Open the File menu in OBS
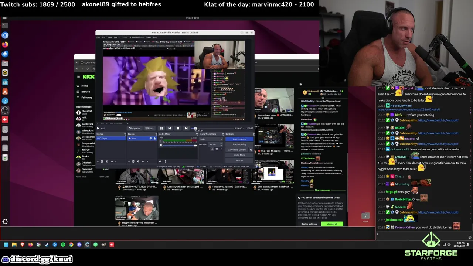This screenshot has height=266, width=473. [98, 37]
